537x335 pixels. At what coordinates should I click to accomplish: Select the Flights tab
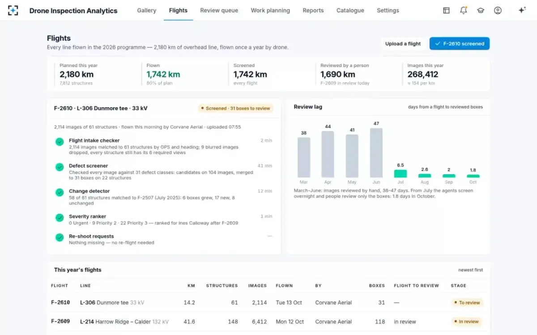point(178,10)
